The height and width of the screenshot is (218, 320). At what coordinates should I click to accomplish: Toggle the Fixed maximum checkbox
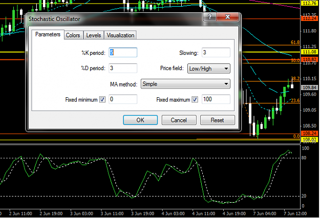pos(195,99)
